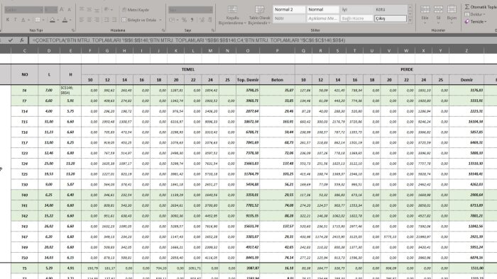The width and height of the screenshot is (497, 279).
Task: Align cell text to the right
Action: click(97, 20)
